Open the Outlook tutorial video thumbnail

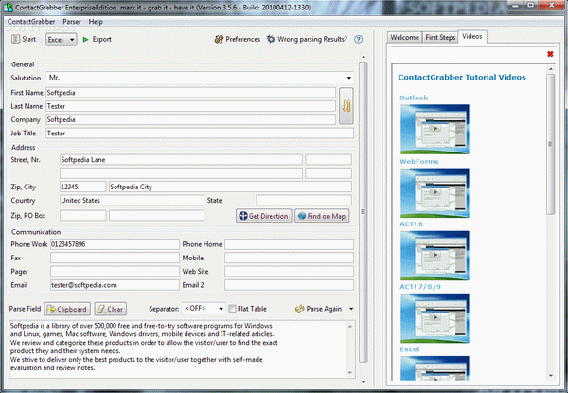point(435,130)
